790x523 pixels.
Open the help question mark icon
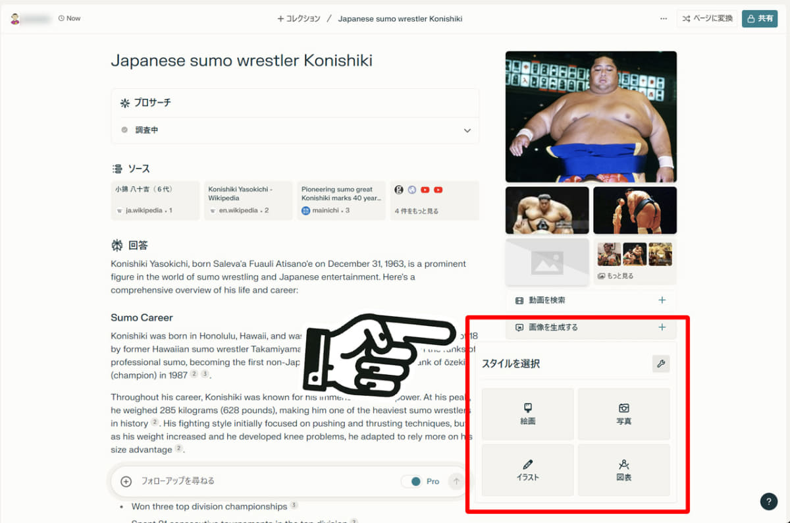click(768, 501)
